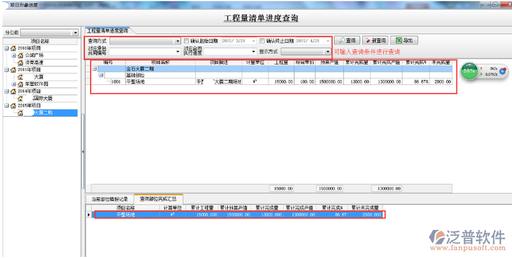The image size is (512, 258).
Task: Open the 2015/4/28 end date picker
Action: click(x=328, y=41)
